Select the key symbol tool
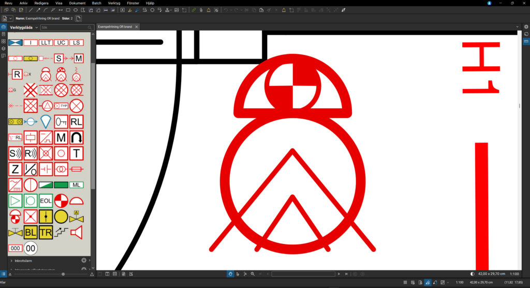The width and height of the screenshot is (530, 288). (x=61, y=122)
